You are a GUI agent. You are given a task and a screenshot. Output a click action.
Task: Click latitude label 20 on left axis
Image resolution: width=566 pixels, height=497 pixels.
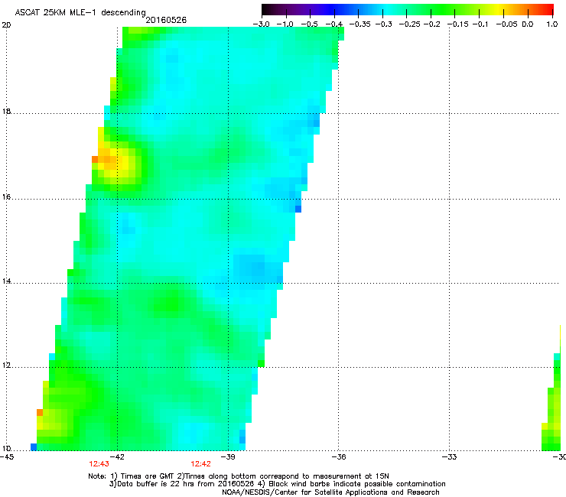pyautogui.click(x=6, y=25)
